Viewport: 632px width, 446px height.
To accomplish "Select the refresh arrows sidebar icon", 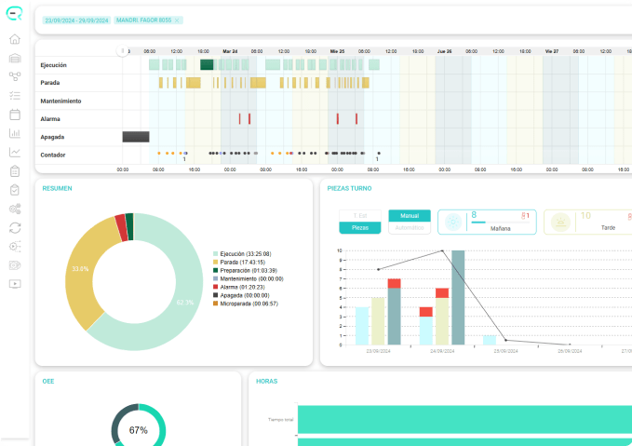I will (x=15, y=228).
